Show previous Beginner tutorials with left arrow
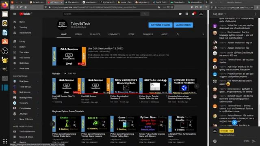The height and width of the screenshot is (146, 260). pyautogui.click(x=52, y=124)
